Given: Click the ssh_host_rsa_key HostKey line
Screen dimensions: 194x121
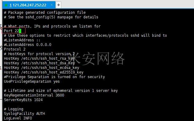Looking at the screenshot, I should 39,59.
